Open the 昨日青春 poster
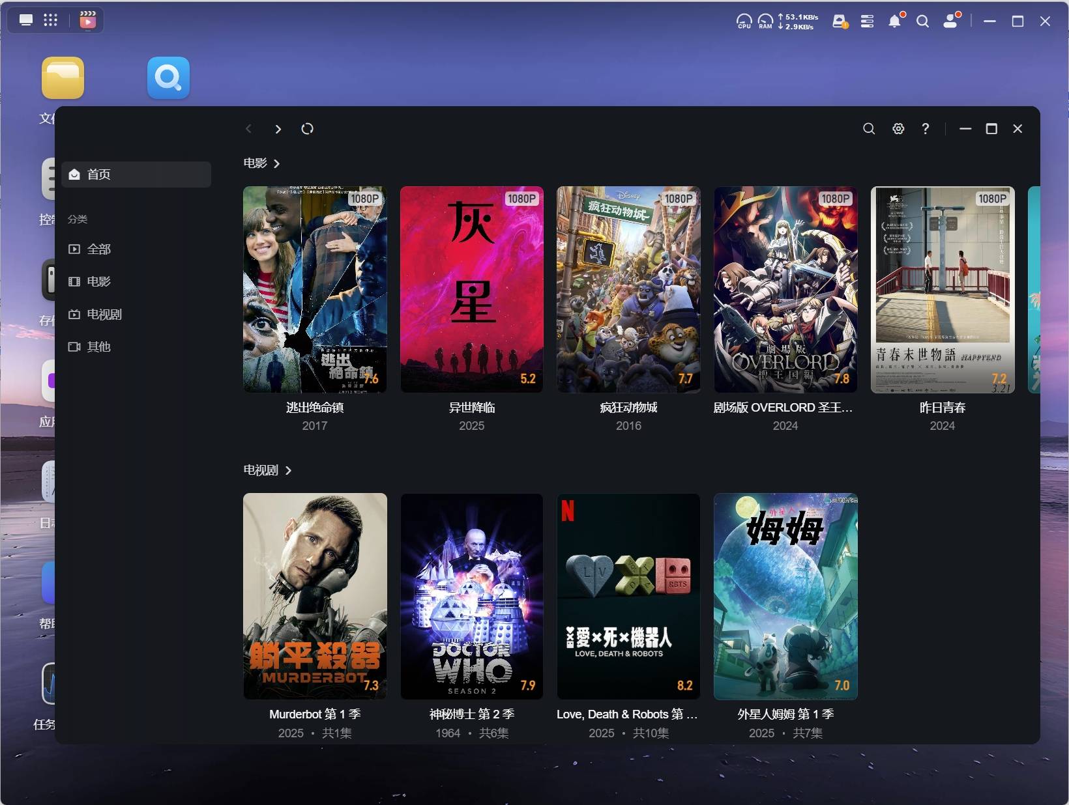Screen dimensions: 1069x805 (x=943, y=290)
